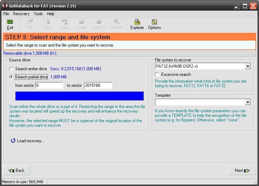Select Search entire drive radio button

[11, 69]
